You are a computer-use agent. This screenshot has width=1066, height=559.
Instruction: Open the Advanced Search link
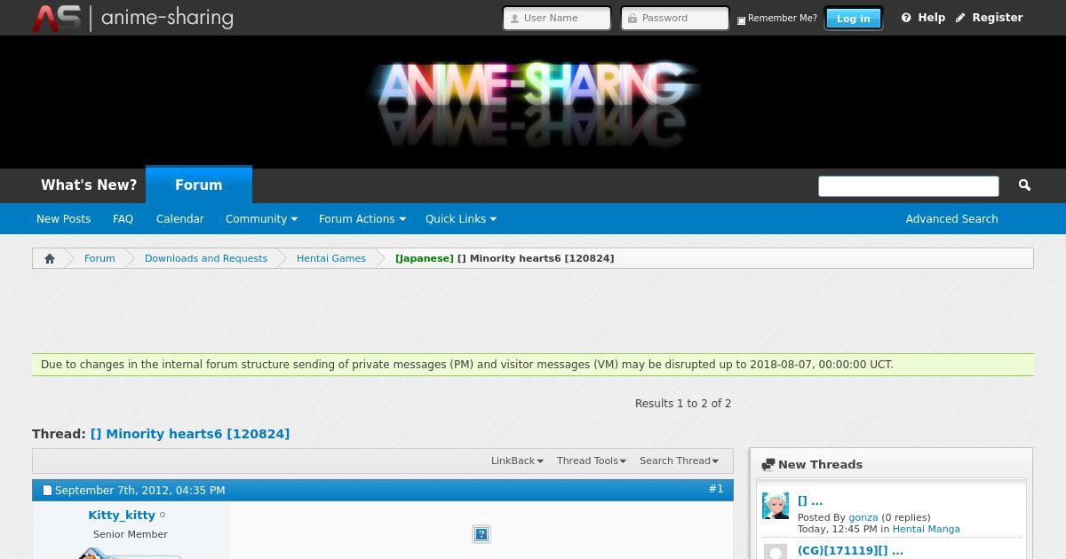951,219
